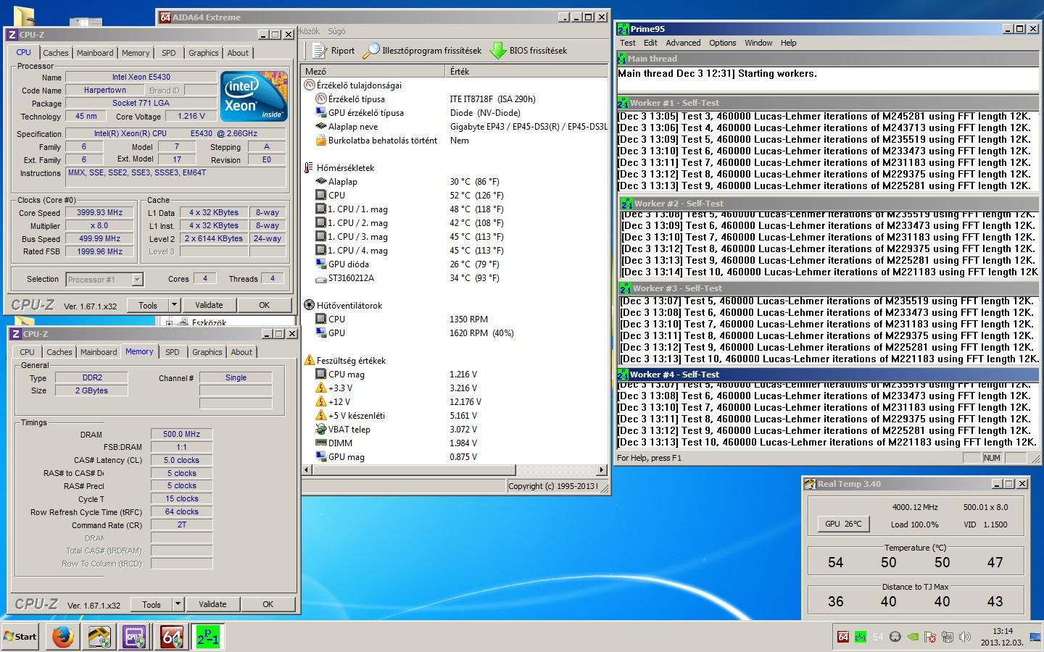Click the Tools button in CPU-Z memory window
This screenshot has width=1044, height=652.
(x=152, y=604)
